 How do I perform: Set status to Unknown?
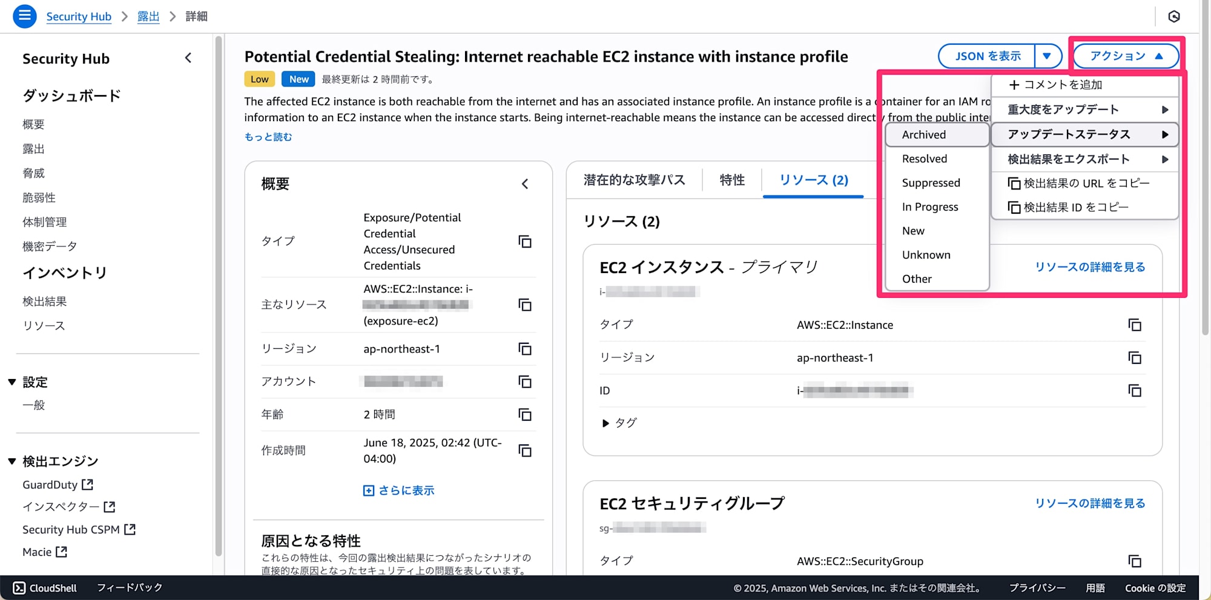tap(937, 255)
